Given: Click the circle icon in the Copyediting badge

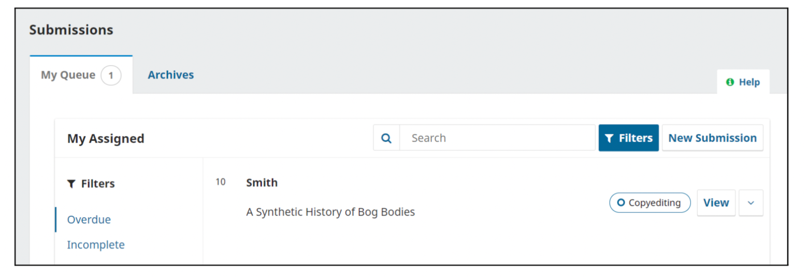Looking at the screenshot, I should [621, 203].
